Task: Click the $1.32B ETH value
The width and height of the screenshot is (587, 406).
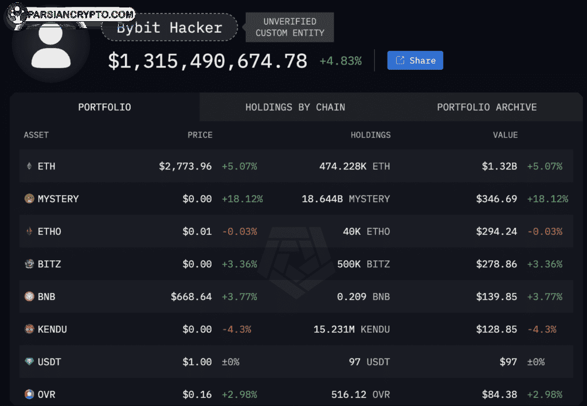Action: click(x=499, y=166)
